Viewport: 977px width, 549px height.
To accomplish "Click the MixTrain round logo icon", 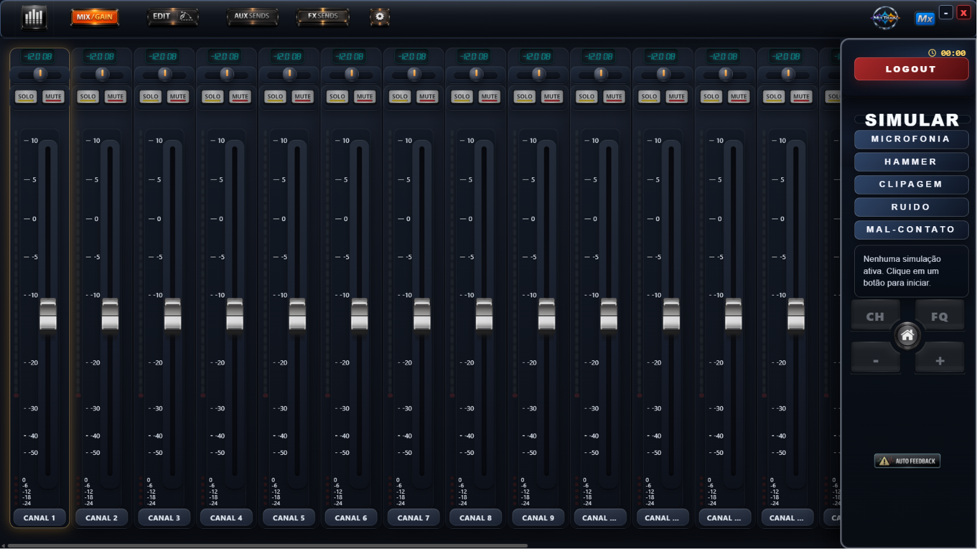I will [x=885, y=18].
